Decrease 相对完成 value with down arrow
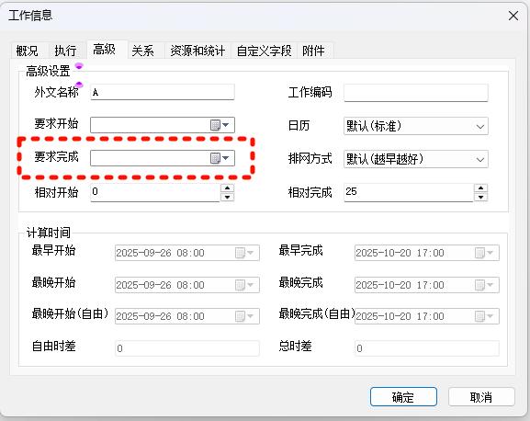 point(480,197)
